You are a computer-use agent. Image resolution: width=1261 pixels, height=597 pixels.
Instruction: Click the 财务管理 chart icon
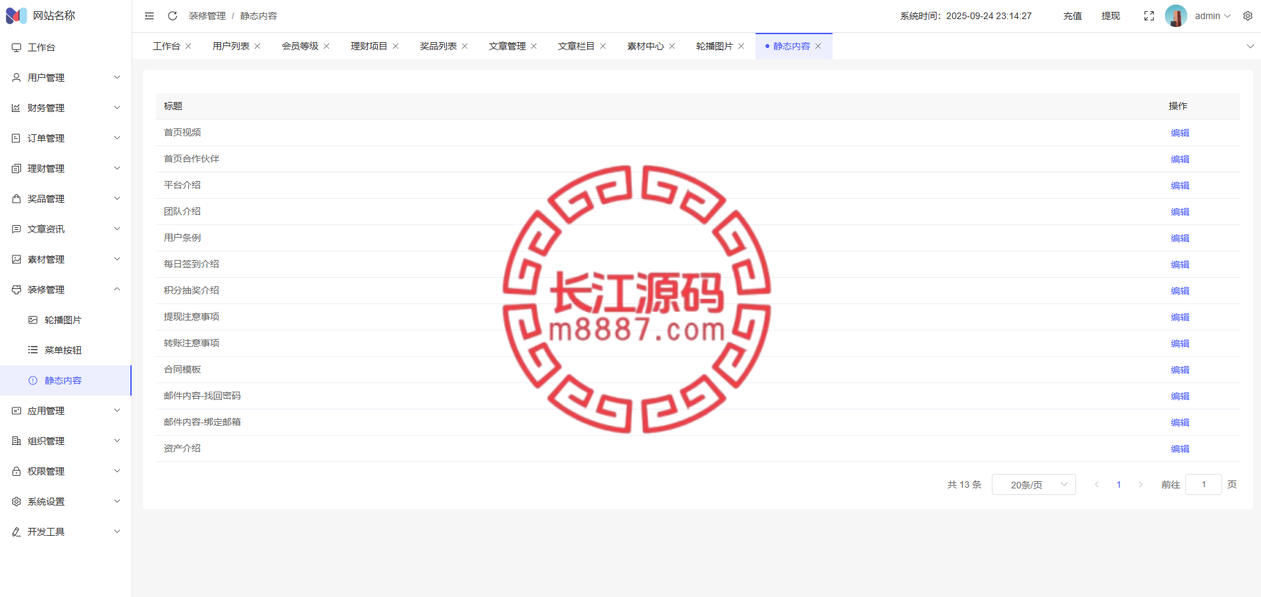16,108
